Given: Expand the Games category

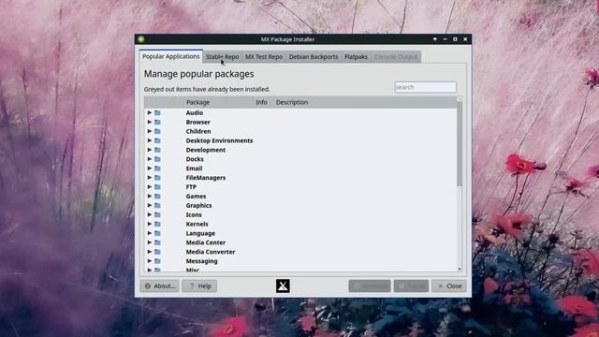Looking at the screenshot, I should (x=150, y=196).
